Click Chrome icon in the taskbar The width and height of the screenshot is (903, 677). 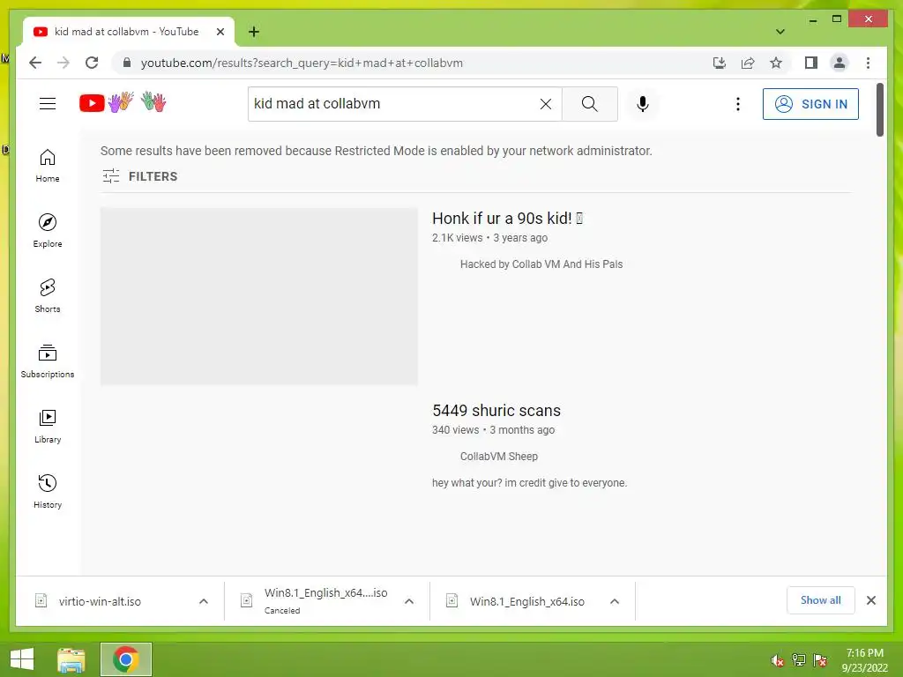click(125, 659)
